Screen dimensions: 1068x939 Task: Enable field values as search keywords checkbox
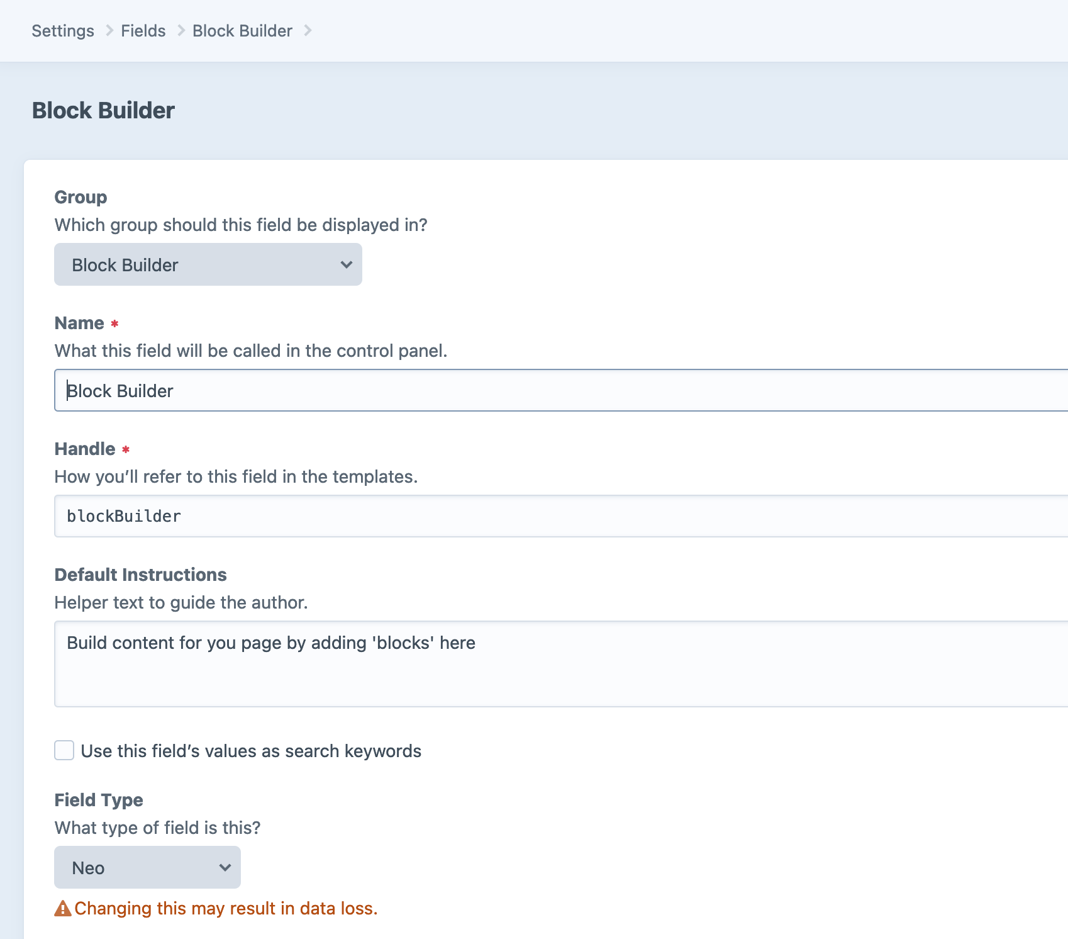pyautogui.click(x=64, y=750)
